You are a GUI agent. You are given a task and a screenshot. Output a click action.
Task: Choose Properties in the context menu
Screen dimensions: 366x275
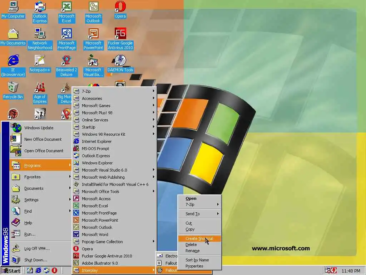199,266
